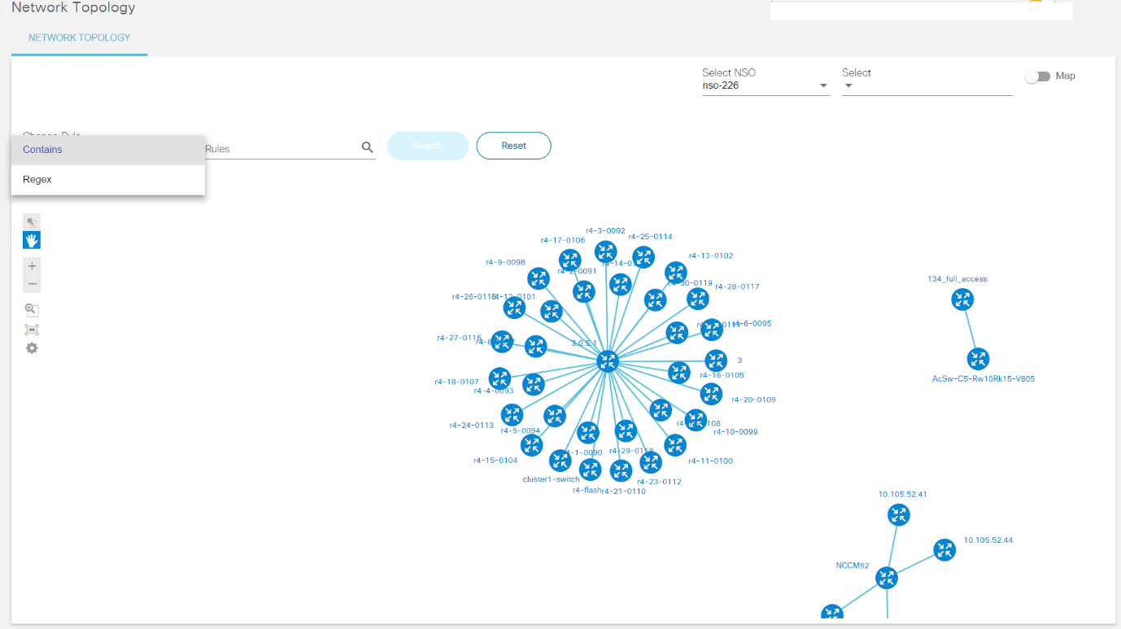Click the r4-6-0095 label
Screen dimensions: 1121x629
pyautogui.click(x=752, y=324)
